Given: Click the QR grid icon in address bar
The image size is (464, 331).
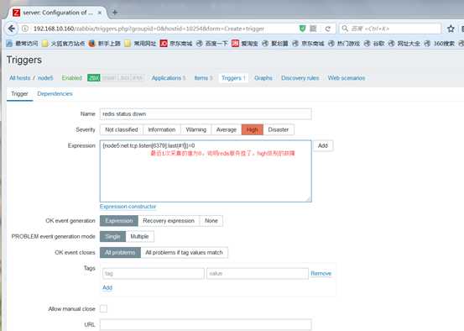Looking at the screenshot, I should pos(313,29).
